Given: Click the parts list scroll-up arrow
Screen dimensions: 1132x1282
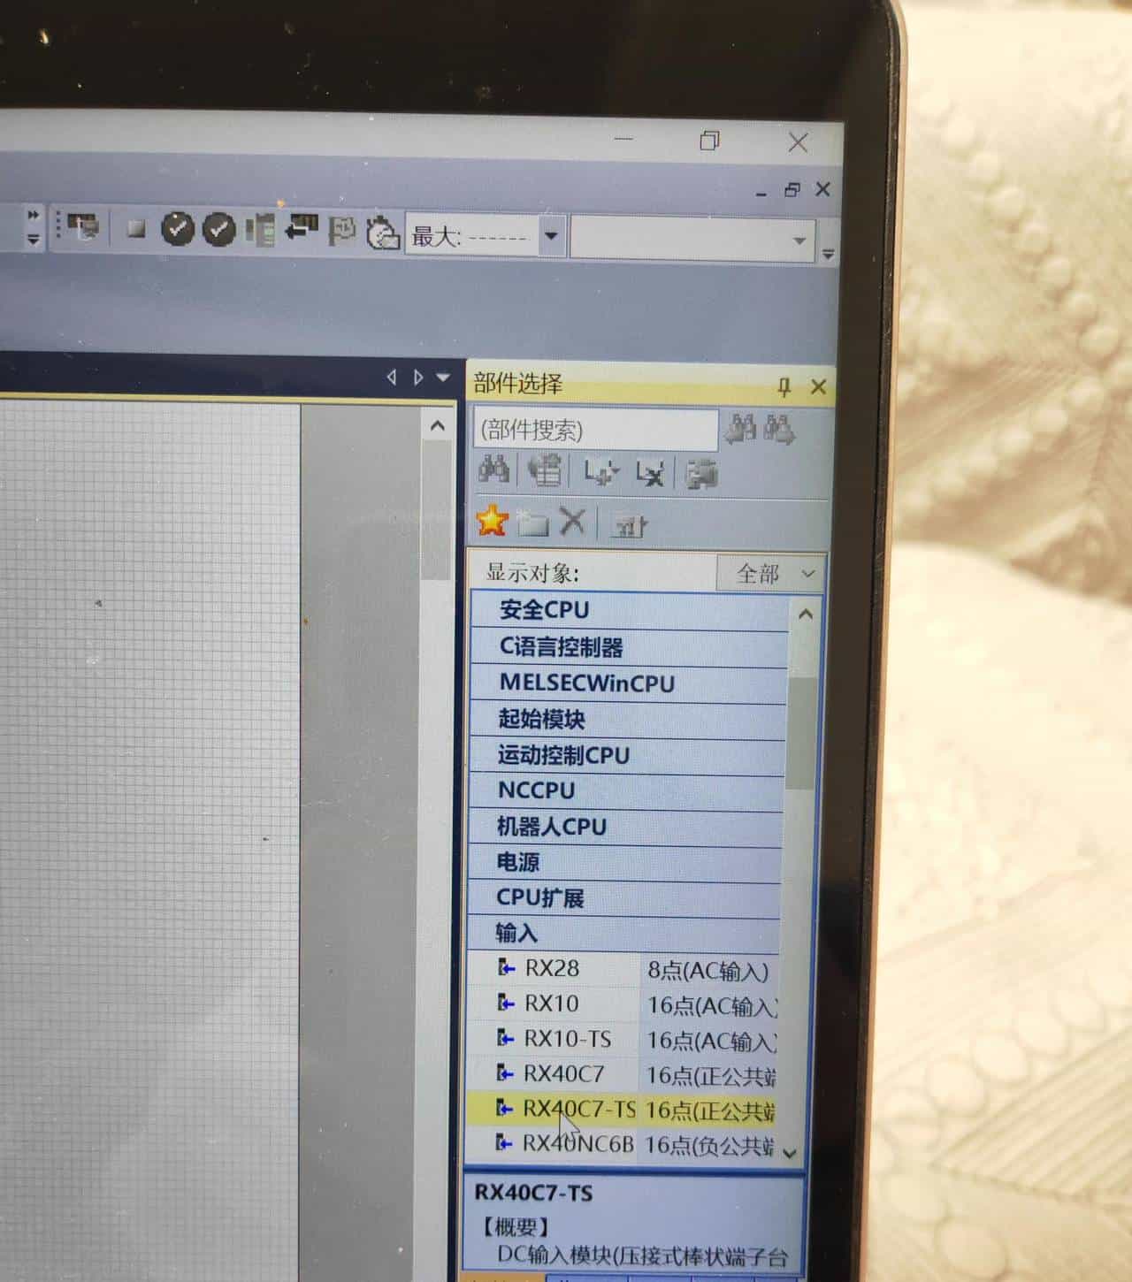Looking at the screenshot, I should coord(806,614).
